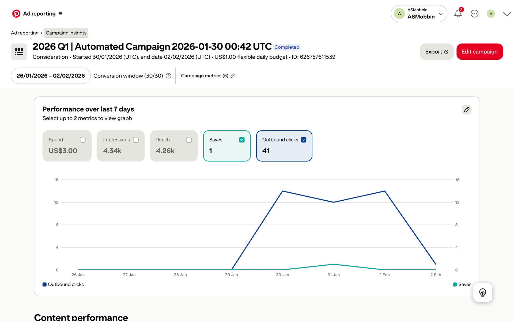Viewport: 514px width, 321px height.
Task: Click the Edit campaign button
Action: pos(479,52)
